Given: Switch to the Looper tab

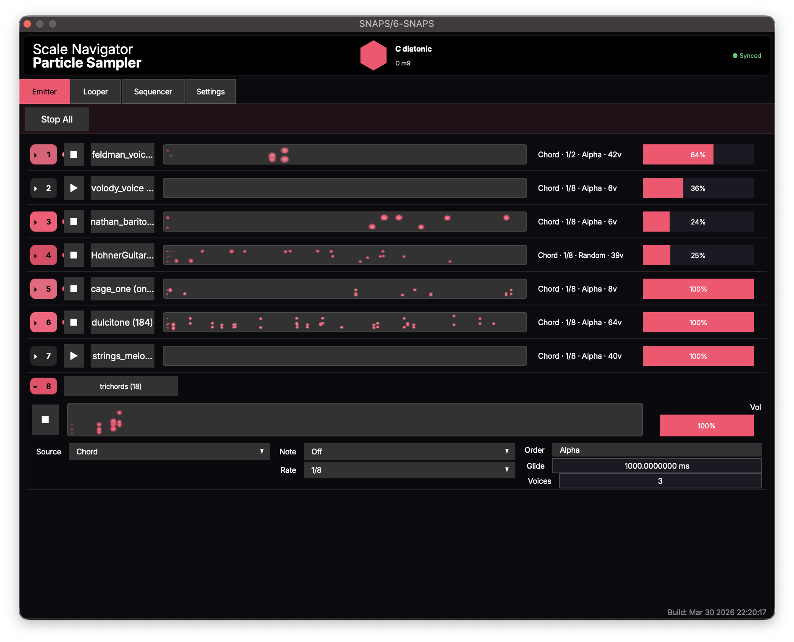Looking at the screenshot, I should [96, 91].
